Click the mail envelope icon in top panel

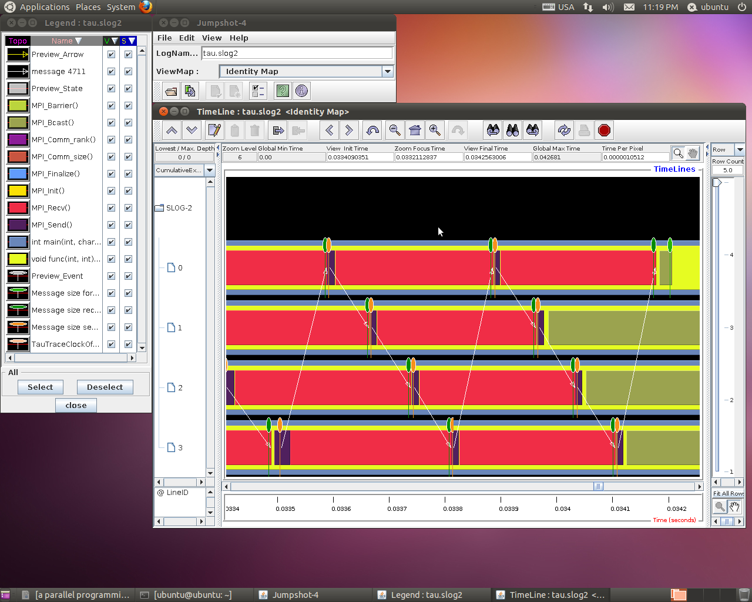click(x=629, y=7)
